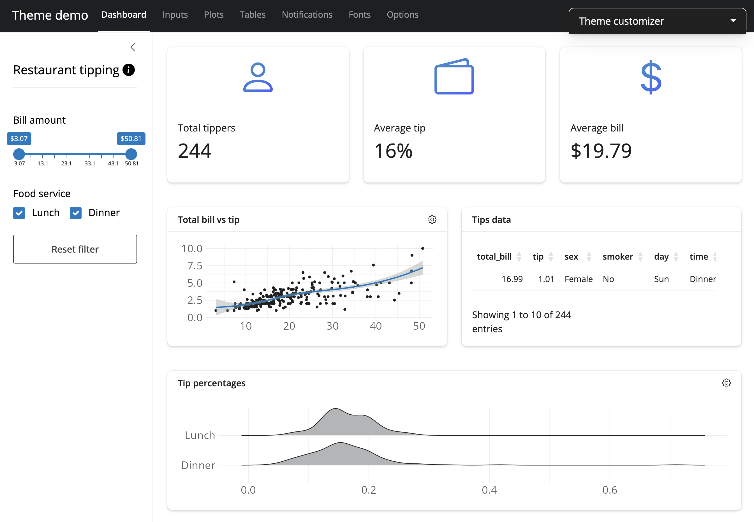Click the person icon above Total tippers
This screenshot has height=522, width=754.
coord(258,77)
